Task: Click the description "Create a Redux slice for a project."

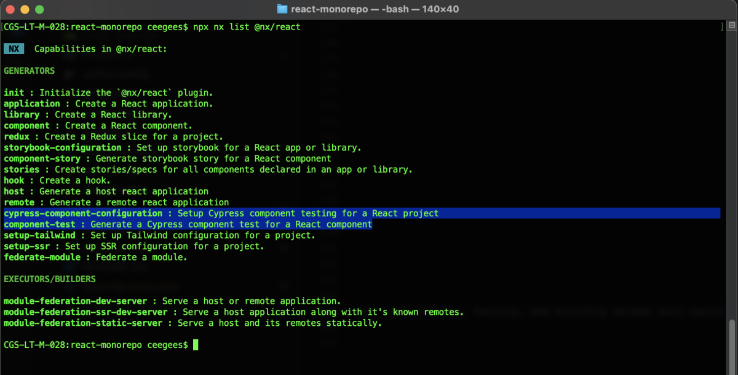Action: (134, 136)
